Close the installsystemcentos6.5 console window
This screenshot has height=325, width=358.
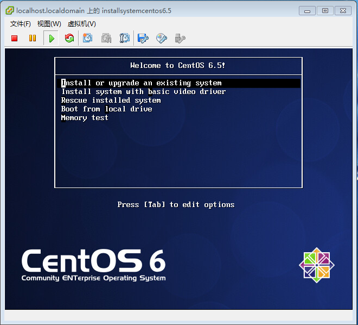pos(343,11)
